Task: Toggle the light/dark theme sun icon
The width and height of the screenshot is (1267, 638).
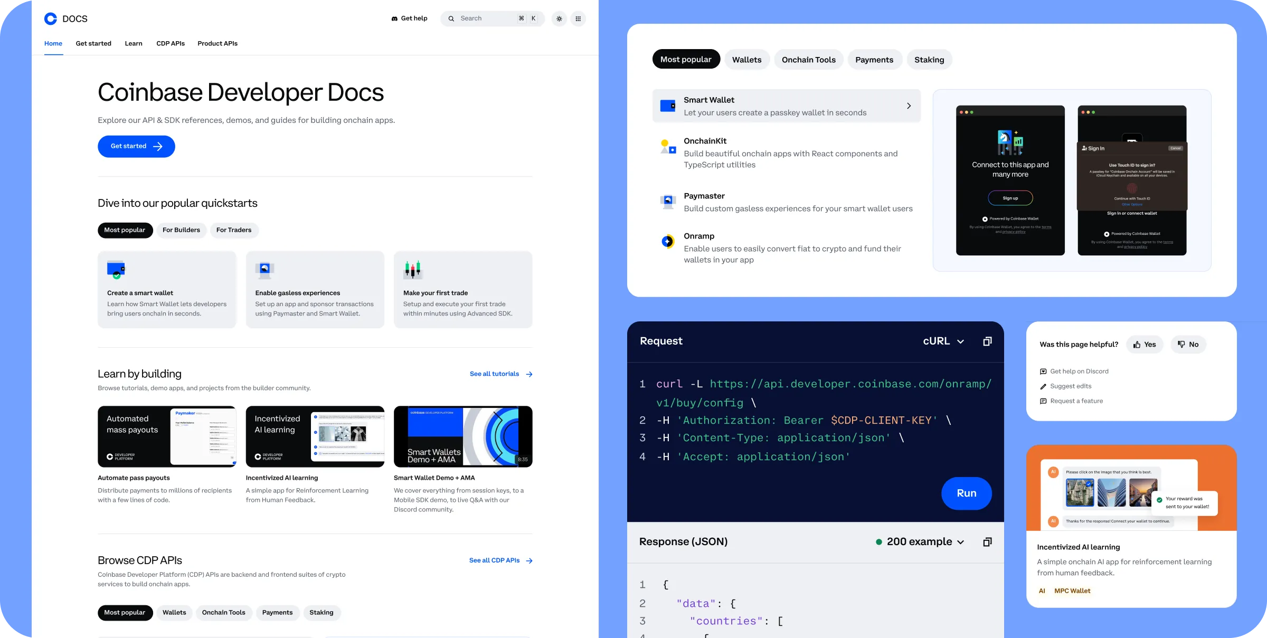Action: (x=559, y=18)
